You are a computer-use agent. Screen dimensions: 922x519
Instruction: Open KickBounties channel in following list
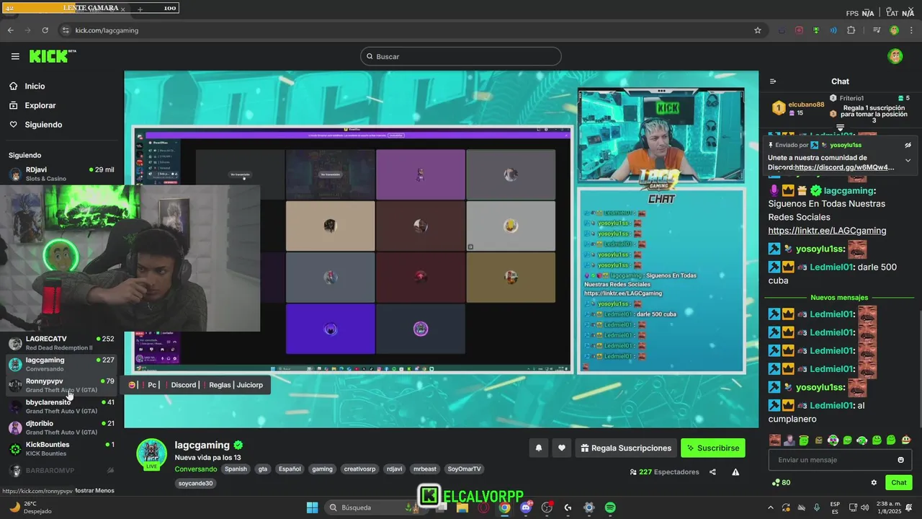tap(61, 449)
